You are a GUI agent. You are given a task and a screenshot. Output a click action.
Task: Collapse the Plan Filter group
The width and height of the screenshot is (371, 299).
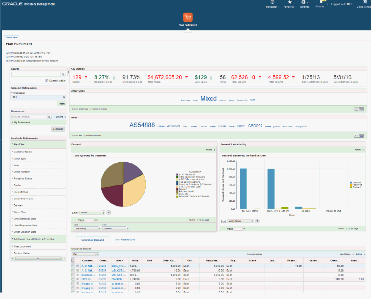(x=12, y=144)
